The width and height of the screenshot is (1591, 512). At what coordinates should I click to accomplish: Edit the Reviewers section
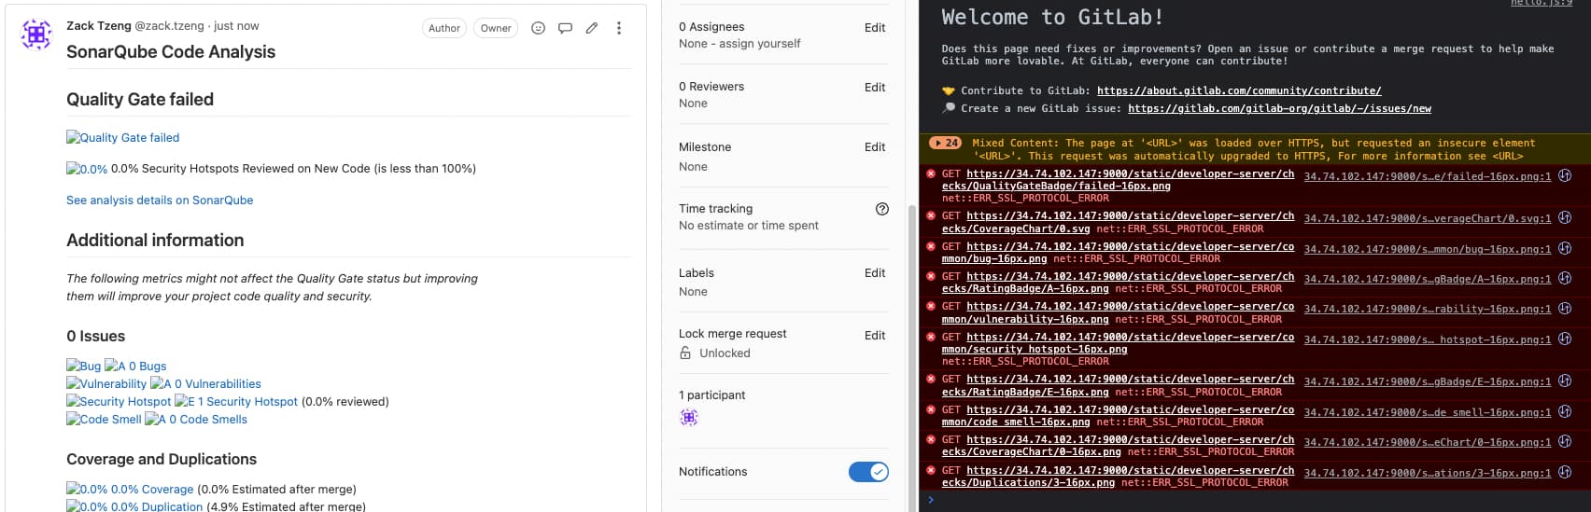tap(875, 87)
